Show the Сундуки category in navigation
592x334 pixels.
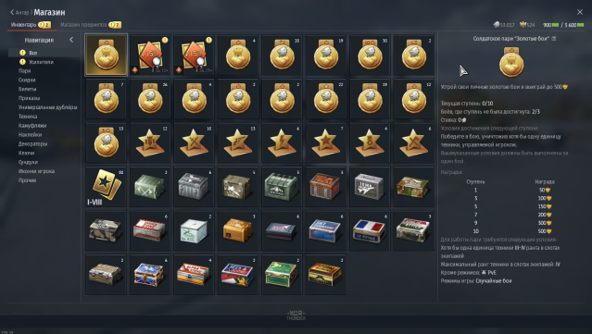click(x=29, y=162)
